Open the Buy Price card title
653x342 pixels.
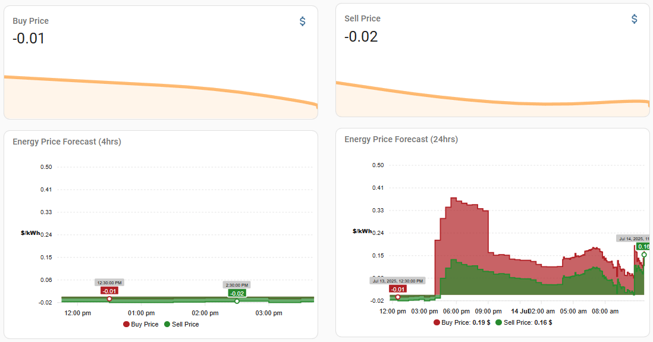(x=31, y=21)
